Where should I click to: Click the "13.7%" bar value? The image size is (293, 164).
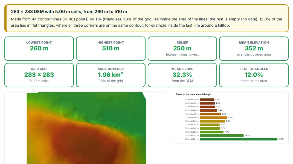[x=247, y=135]
